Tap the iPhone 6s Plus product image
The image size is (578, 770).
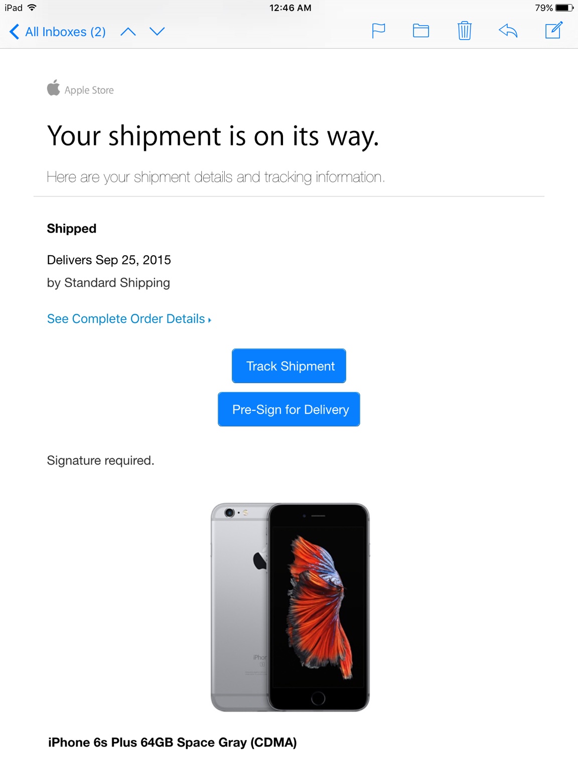pyautogui.click(x=290, y=607)
